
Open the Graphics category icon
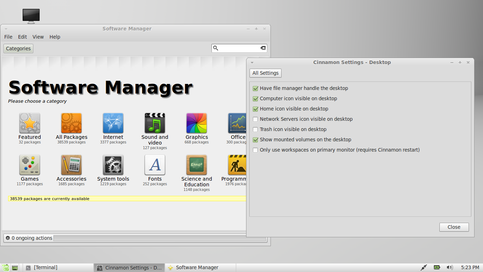[x=197, y=123]
